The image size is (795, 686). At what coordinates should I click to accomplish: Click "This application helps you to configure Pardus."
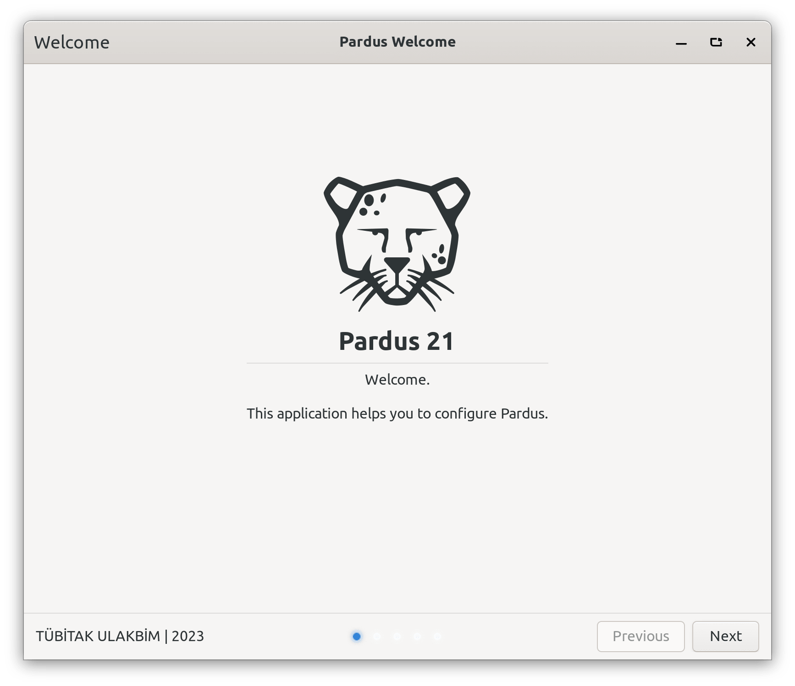pyautogui.click(x=397, y=414)
